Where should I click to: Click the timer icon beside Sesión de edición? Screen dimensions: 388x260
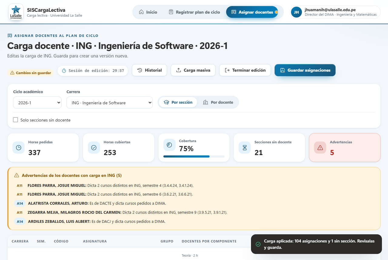[64, 71]
